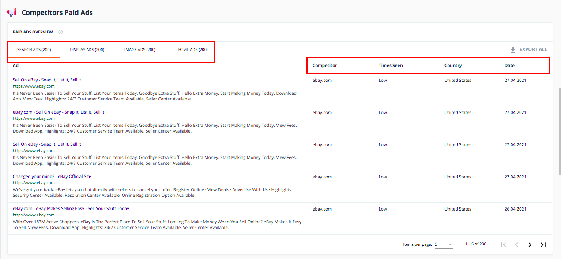Switch to the Search Ads (200) tab
Screen dimensions: 561x259
tap(34, 50)
